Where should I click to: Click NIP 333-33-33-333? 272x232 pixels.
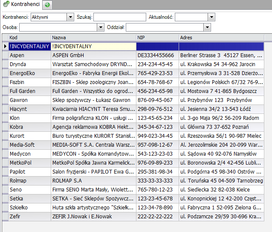pyautogui.click(x=157, y=181)
